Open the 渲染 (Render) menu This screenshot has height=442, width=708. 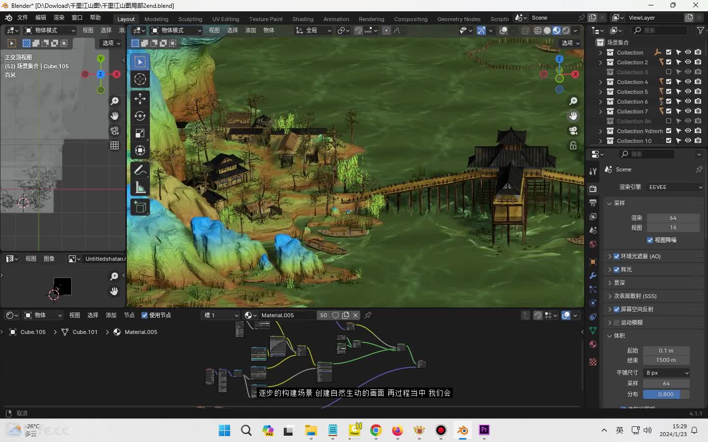click(x=59, y=18)
